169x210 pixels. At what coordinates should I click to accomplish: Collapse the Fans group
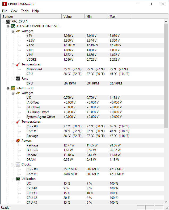13,79
